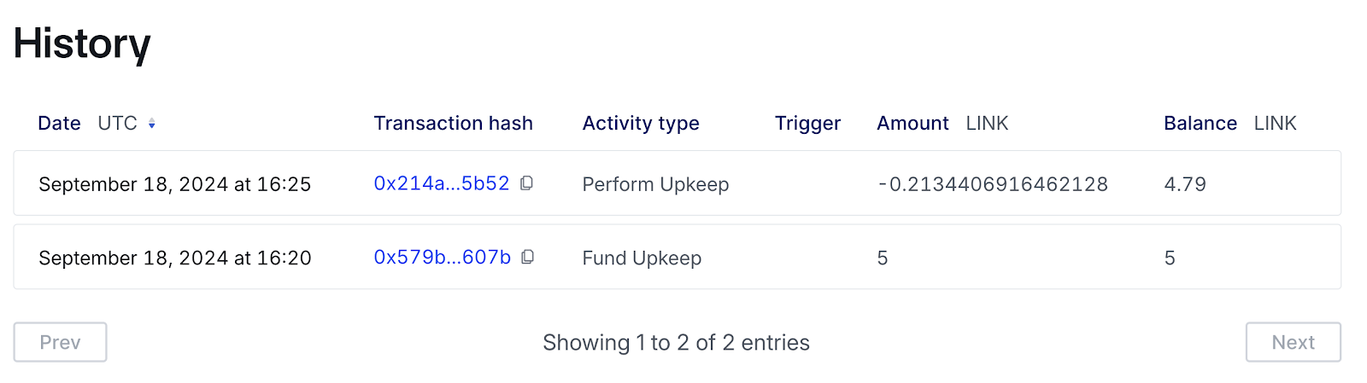This screenshot has height=383, width=1367.
Task: Go to previous page with Prev
Action: coord(60,342)
